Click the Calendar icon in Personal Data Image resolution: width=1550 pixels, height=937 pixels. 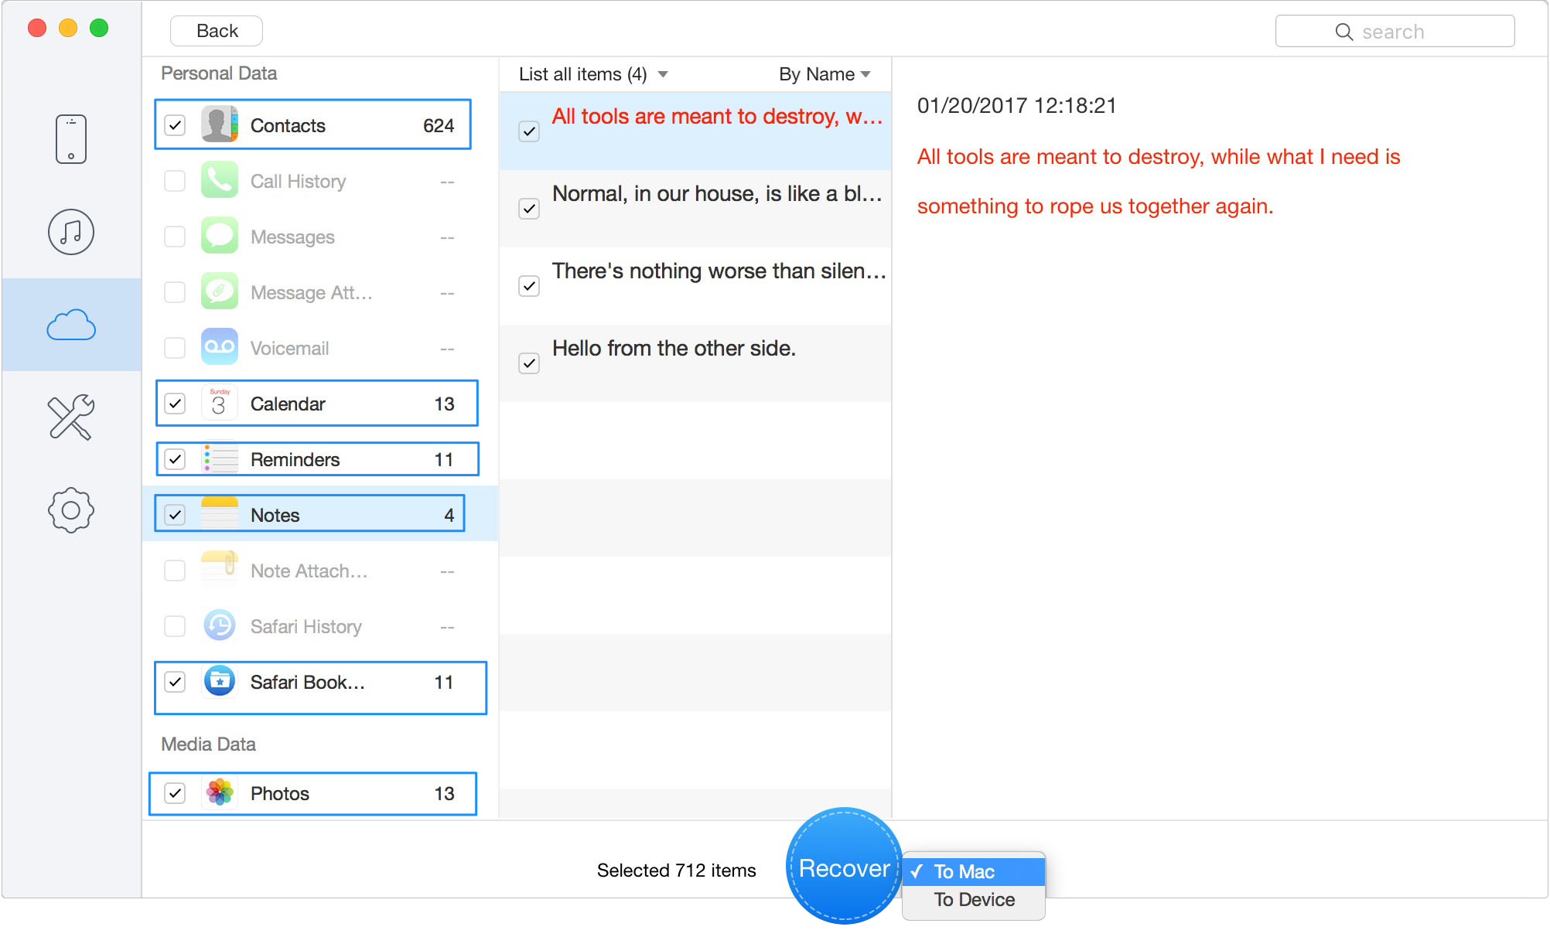[220, 404]
